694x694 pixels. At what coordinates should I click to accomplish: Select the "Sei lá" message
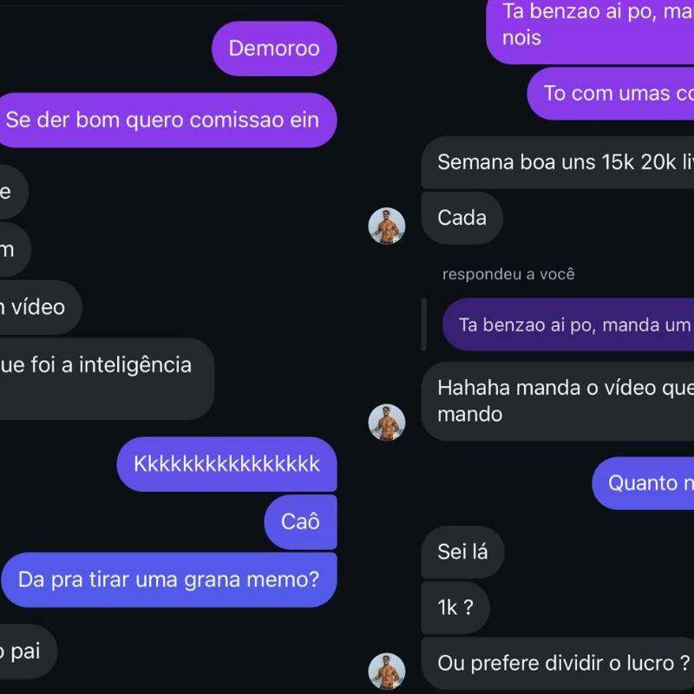462,552
